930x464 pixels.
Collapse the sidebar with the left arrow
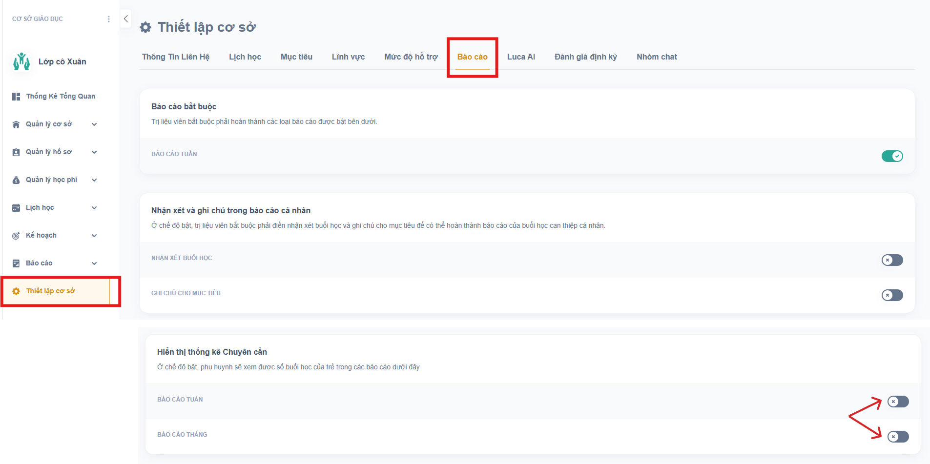pos(126,19)
